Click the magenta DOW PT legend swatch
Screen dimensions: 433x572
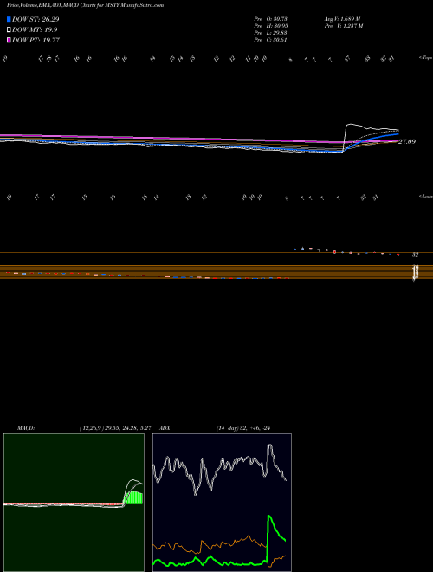[x=10, y=40]
